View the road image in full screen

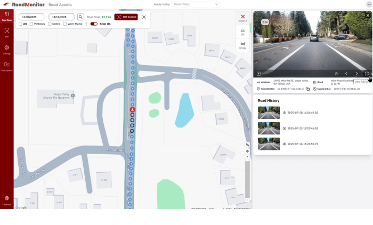(x=367, y=74)
